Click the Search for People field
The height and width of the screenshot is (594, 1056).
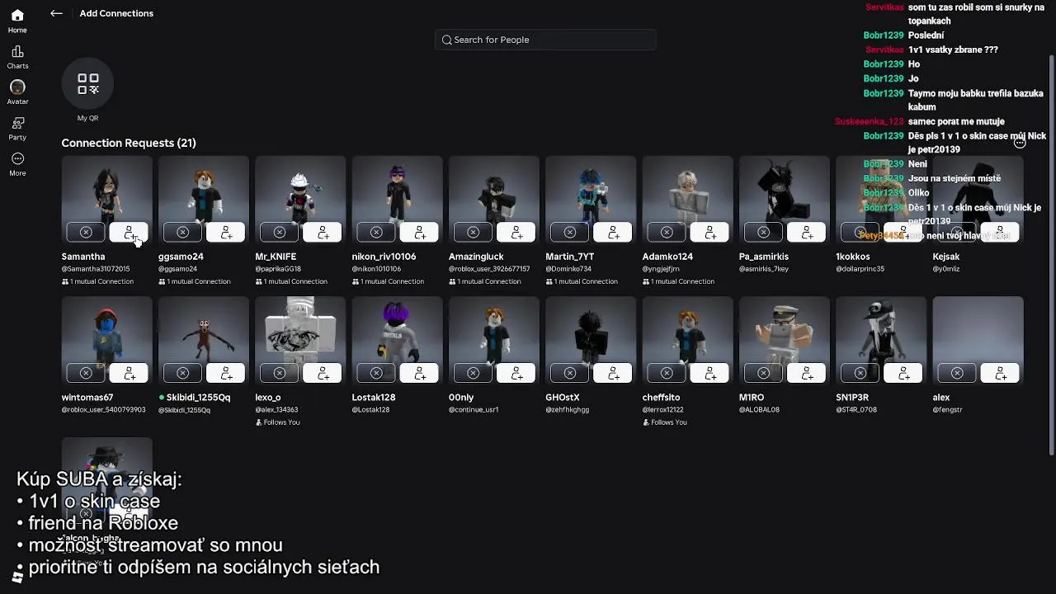tap(545, 40)
